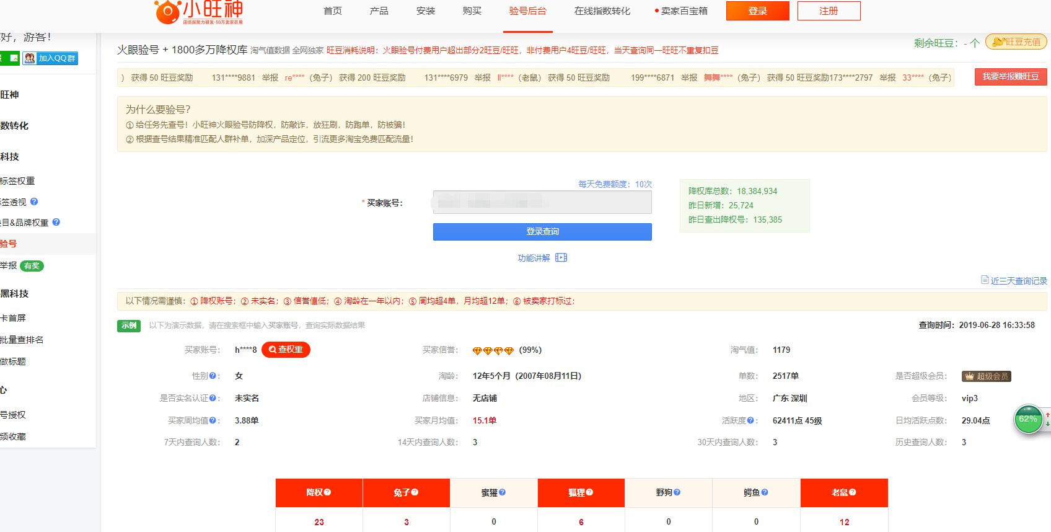
Task: Open 号授权 in the sidebar
Action: click(x=13, y=415)
